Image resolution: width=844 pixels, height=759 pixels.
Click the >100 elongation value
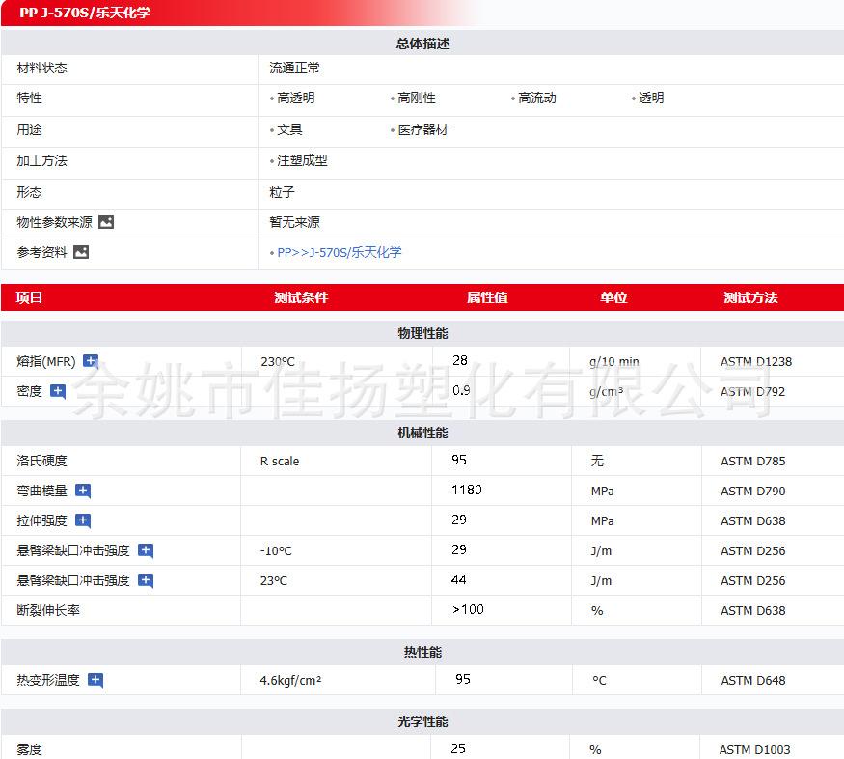(x=468, y=609)
